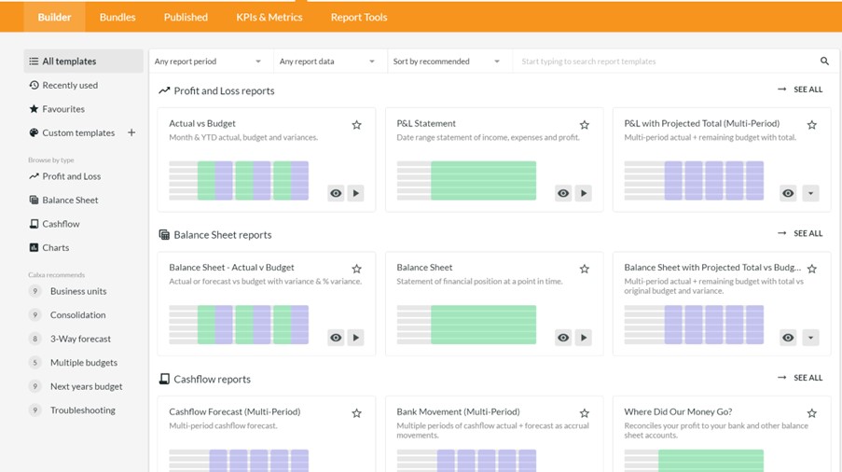842x472 pixels.
Task: Star Balance Sheet with Projected Total template
Action: (812, 269)
